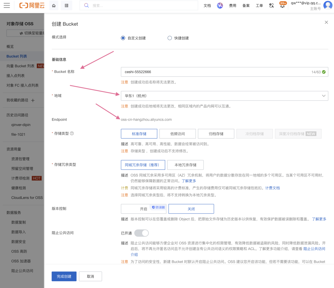Open redundancy learn more link

click(x=189, y=181)
